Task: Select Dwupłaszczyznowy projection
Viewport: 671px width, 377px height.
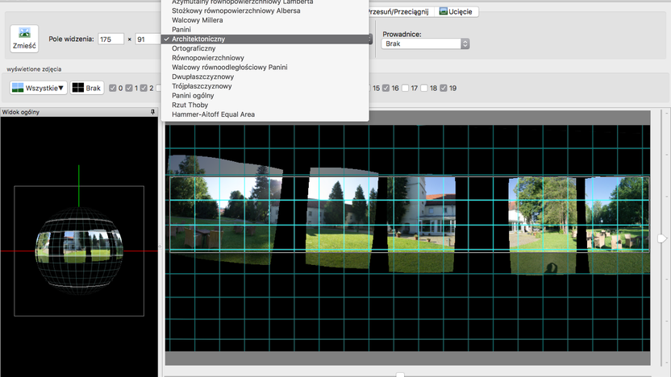Action: (265, 77)
